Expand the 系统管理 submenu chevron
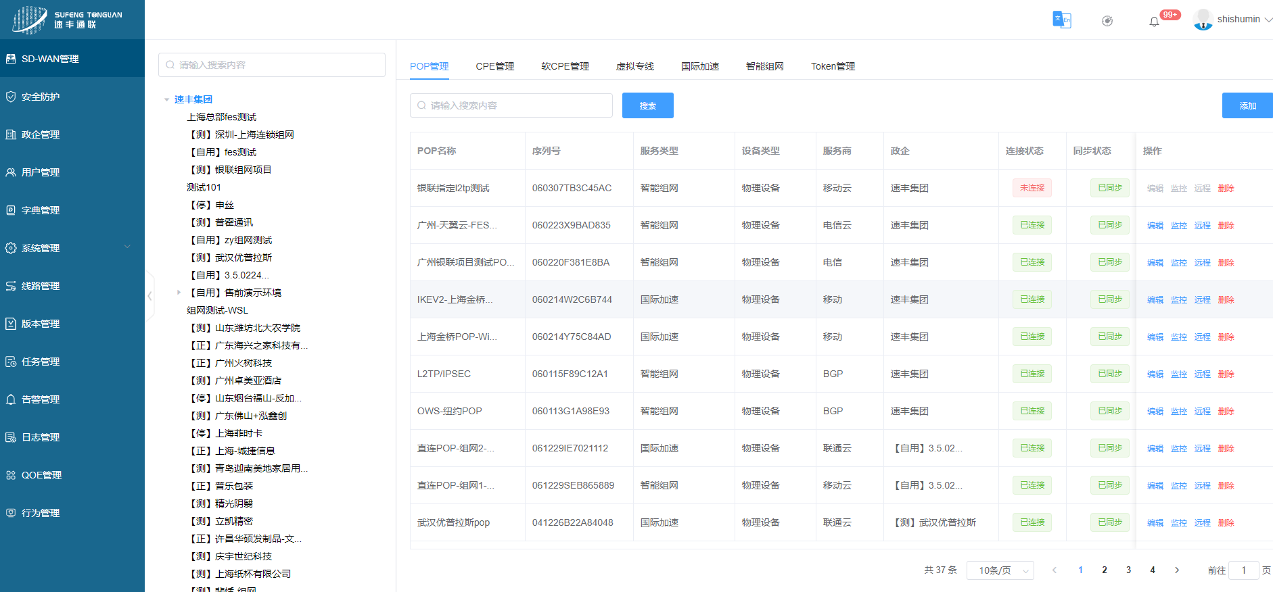Image resolution: width=1273 pixels, height=592 pixels. coord(127,247)
